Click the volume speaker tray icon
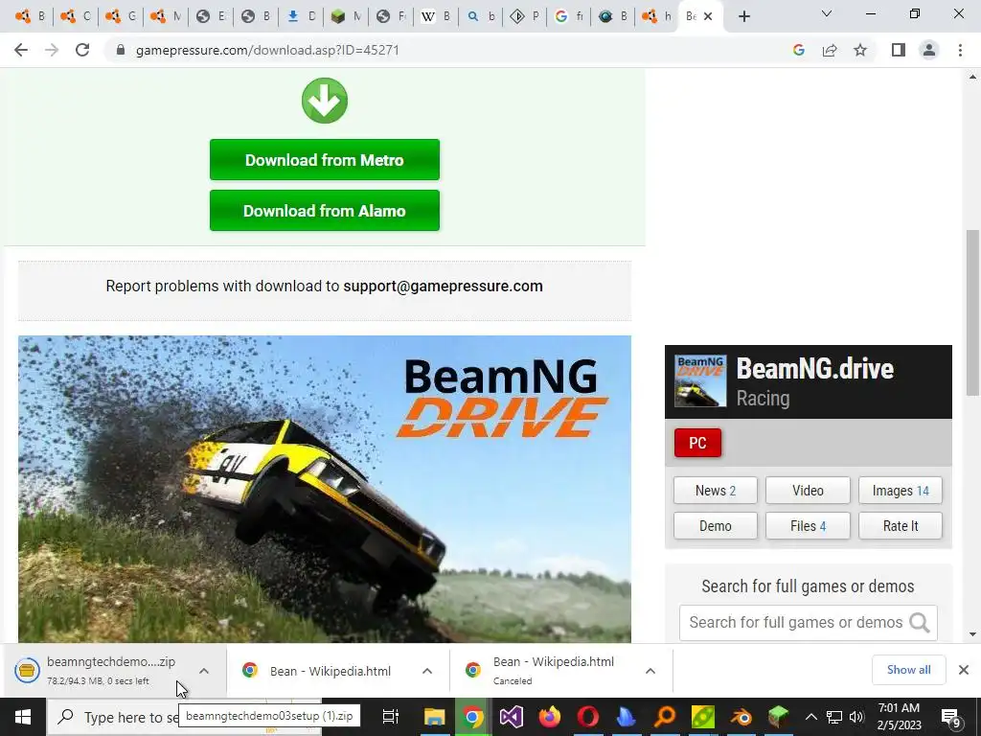The image size is (981, 736). [x=856, y=717]
